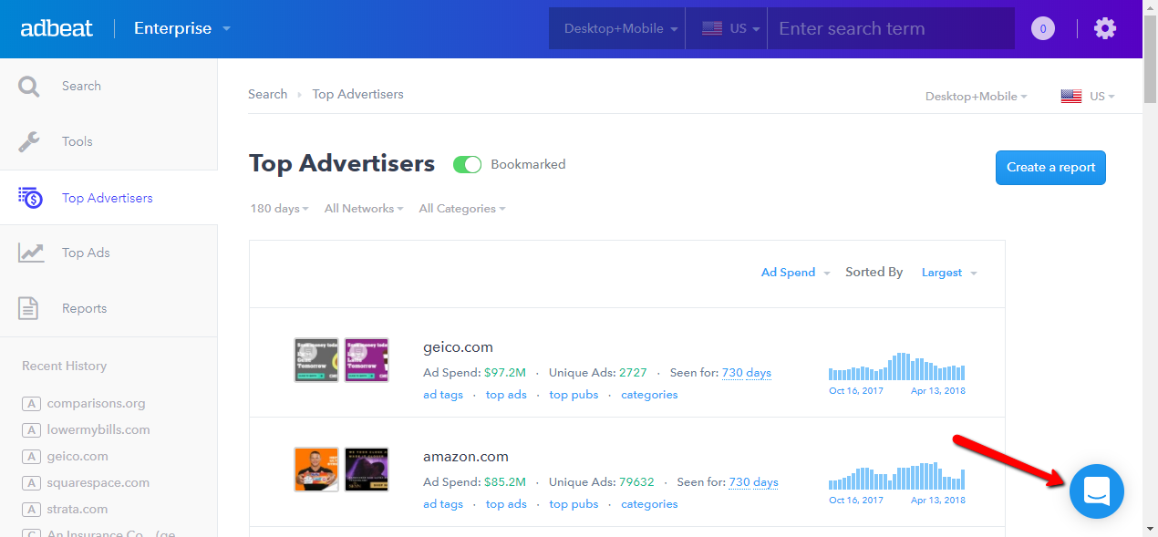The image size is (1158, 537).
Task: Select Top Advertisers in sidebar
Action: coord(109,197)
